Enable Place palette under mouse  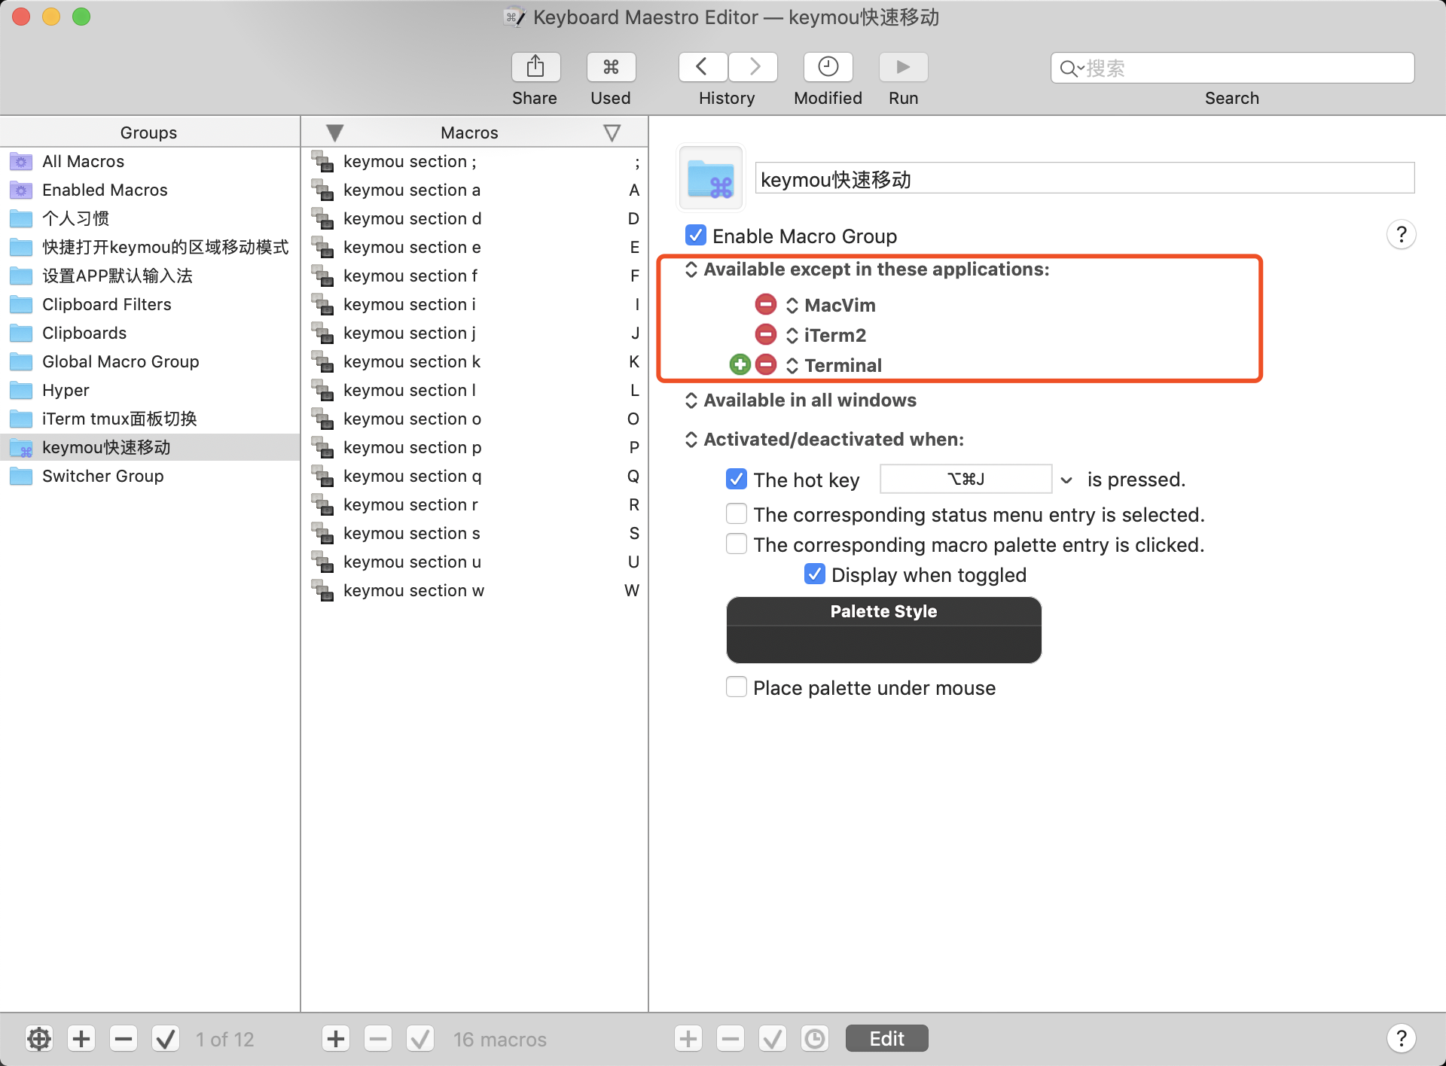[x=736, y=687]
